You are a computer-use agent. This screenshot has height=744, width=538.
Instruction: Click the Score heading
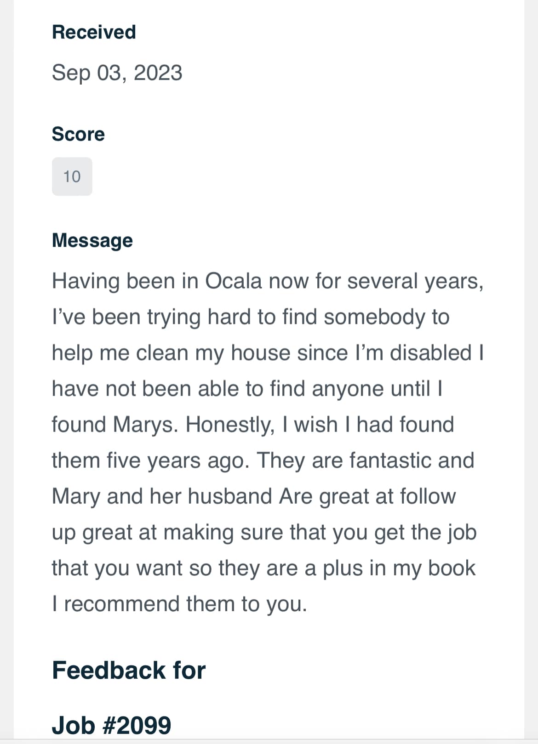click(78, 134)
